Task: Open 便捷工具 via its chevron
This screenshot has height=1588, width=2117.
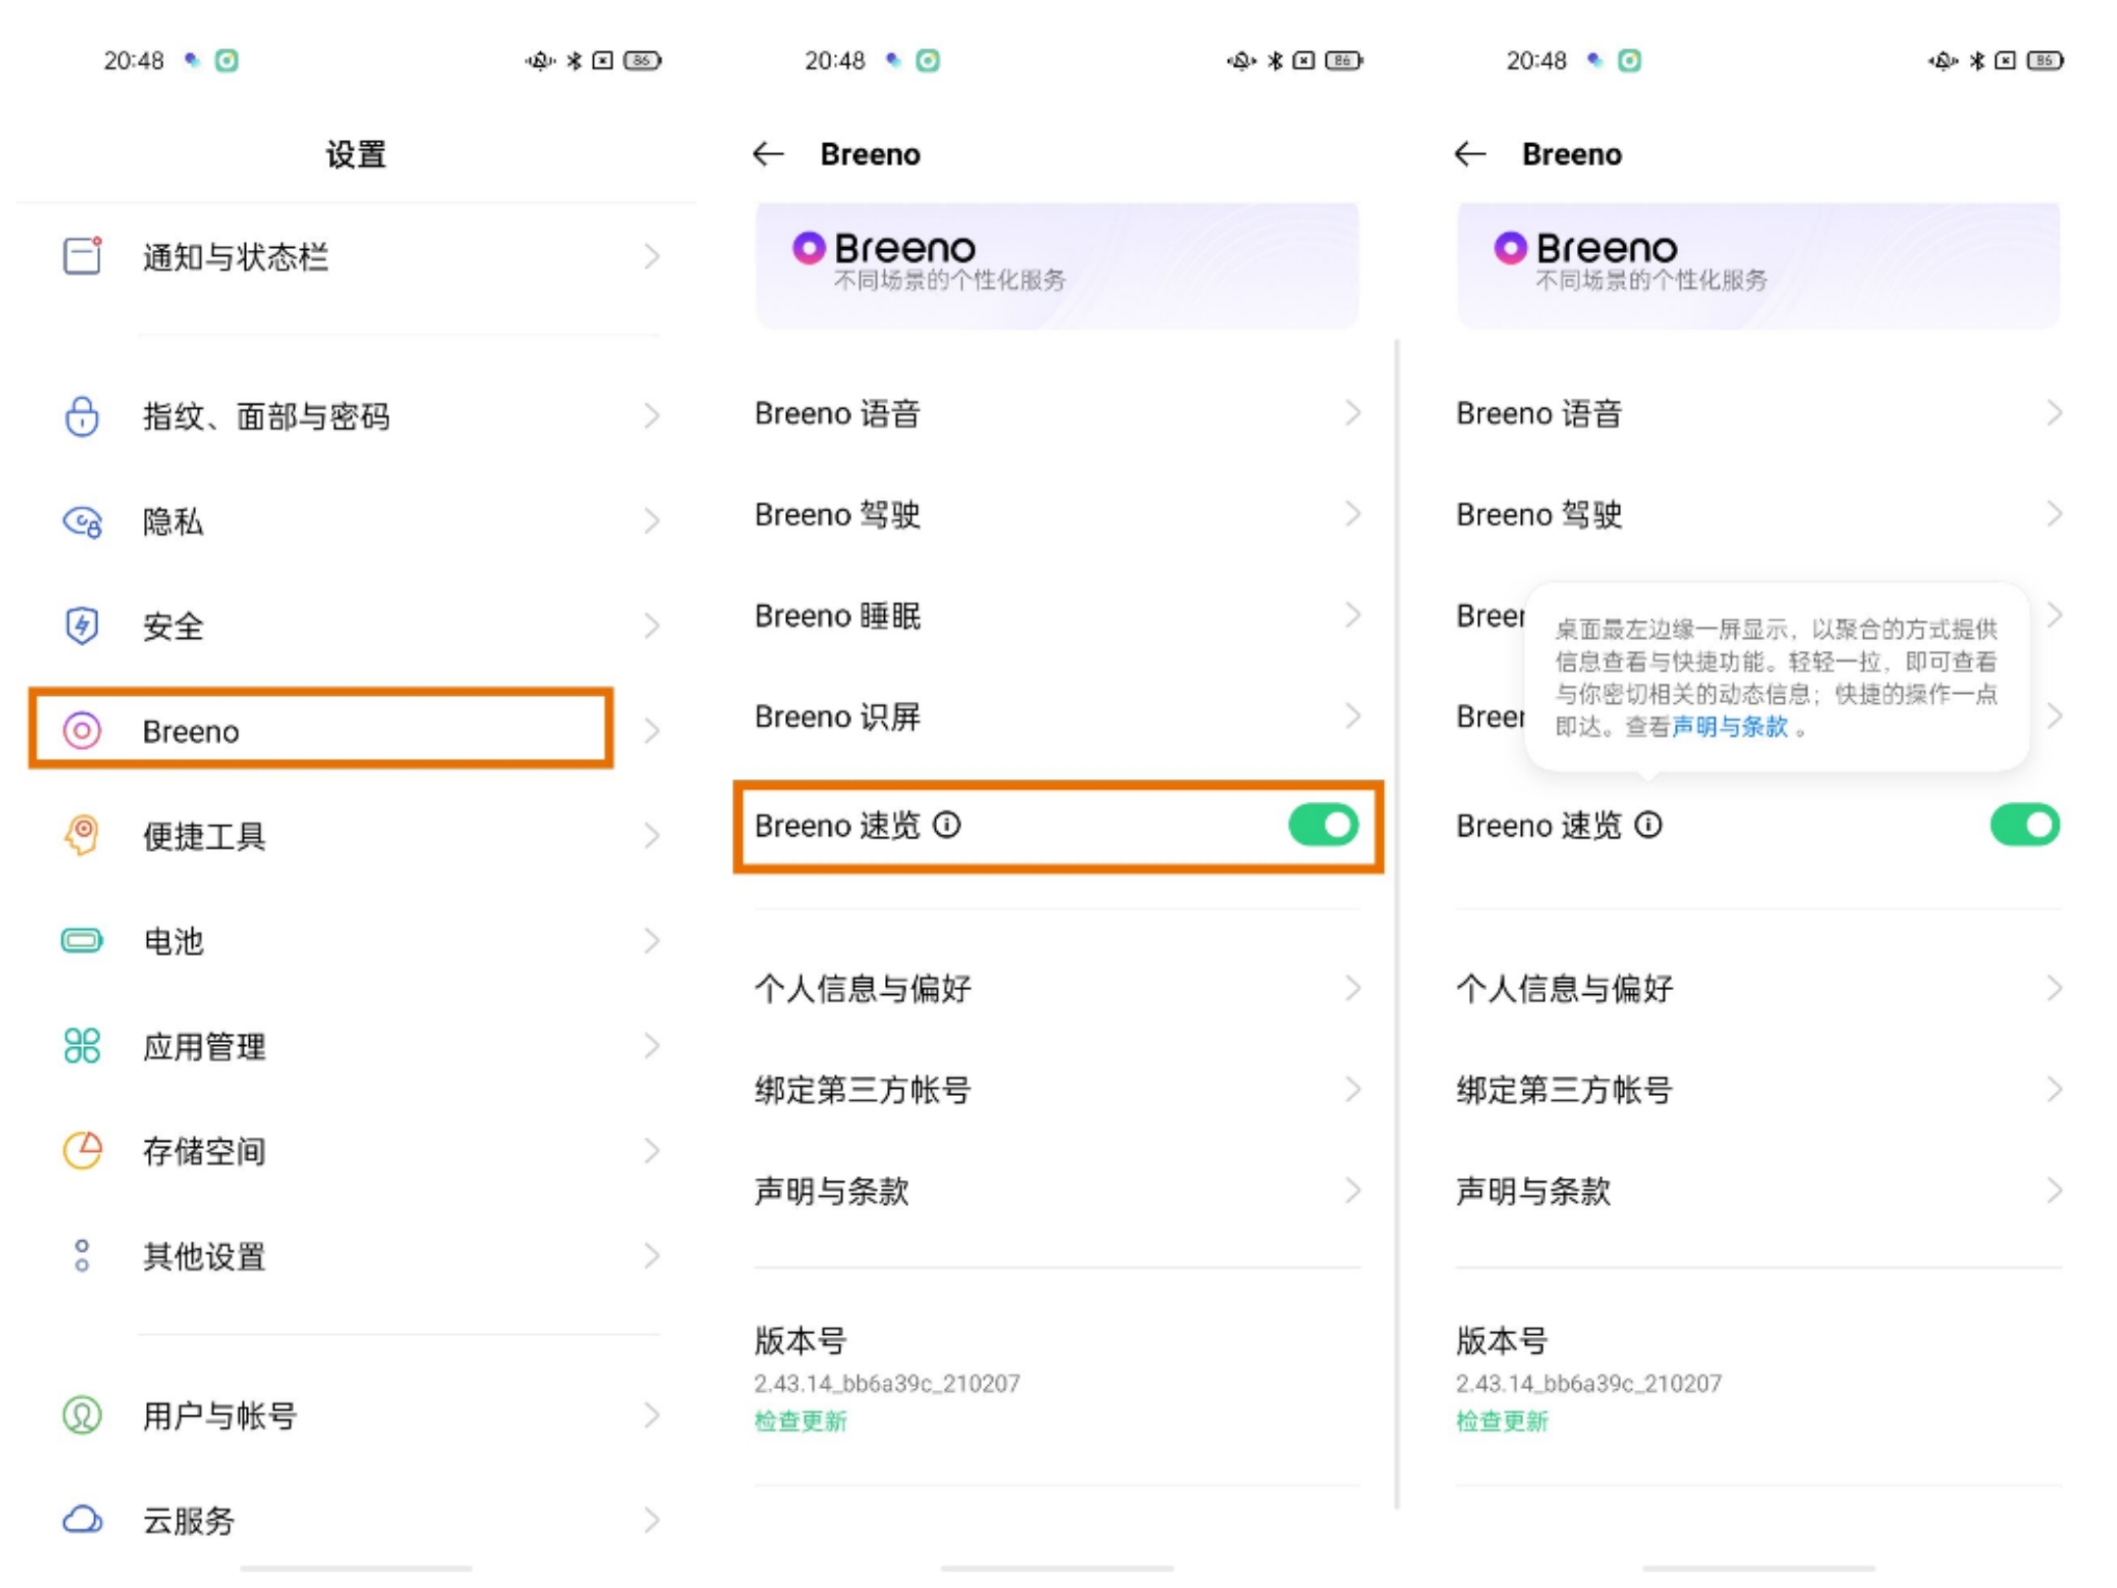Action: coord(652,835)
